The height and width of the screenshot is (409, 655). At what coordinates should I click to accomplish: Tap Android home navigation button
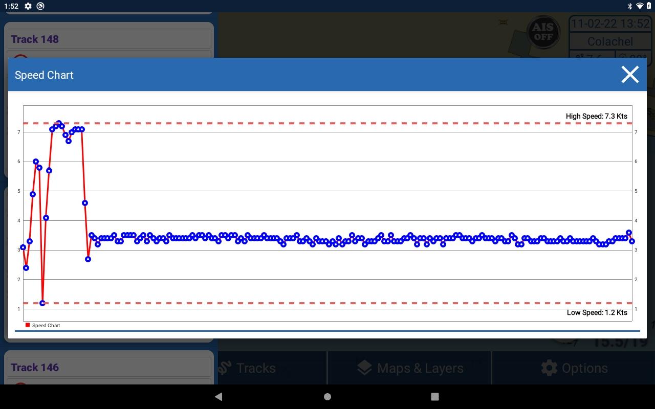point(327,397)
